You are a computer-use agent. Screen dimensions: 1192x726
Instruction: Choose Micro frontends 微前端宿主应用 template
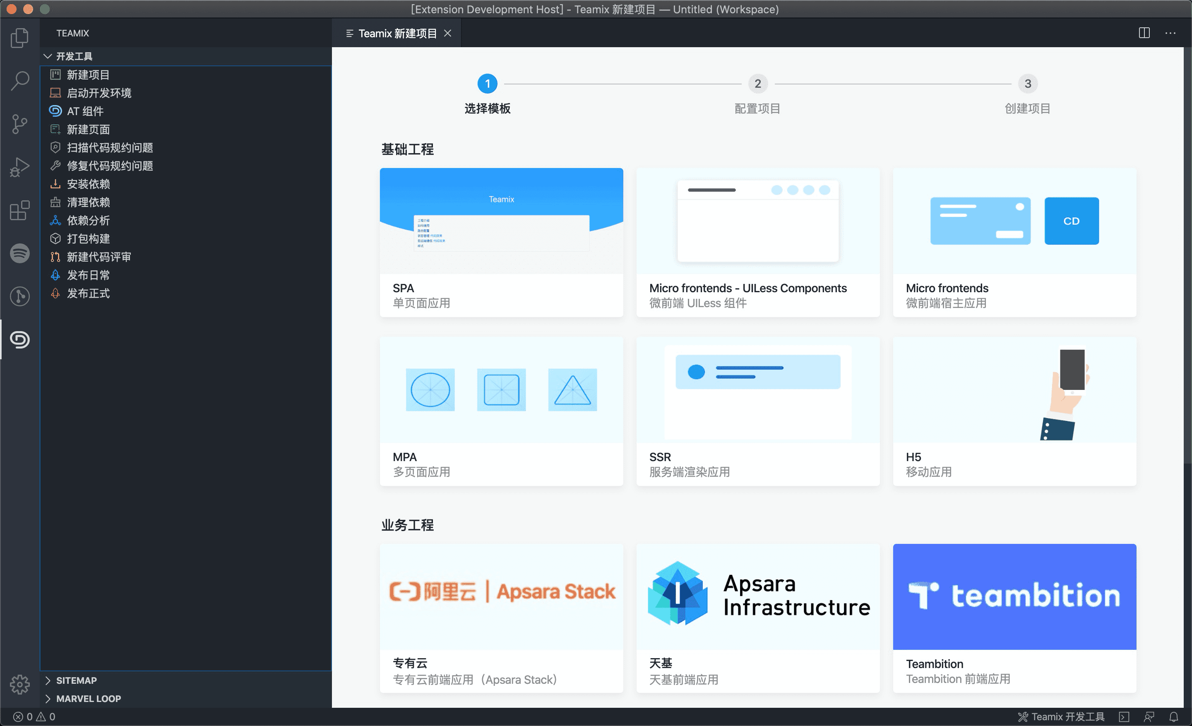(1014, 242)
